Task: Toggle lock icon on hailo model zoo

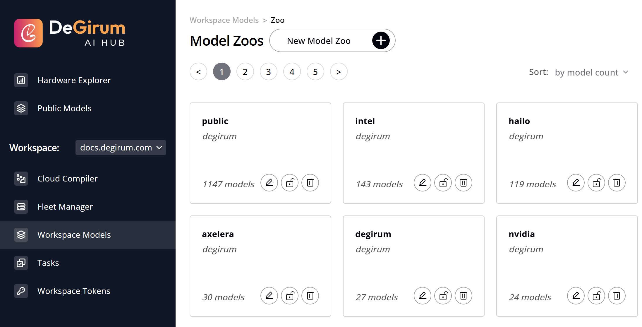Action: point(596,183)
